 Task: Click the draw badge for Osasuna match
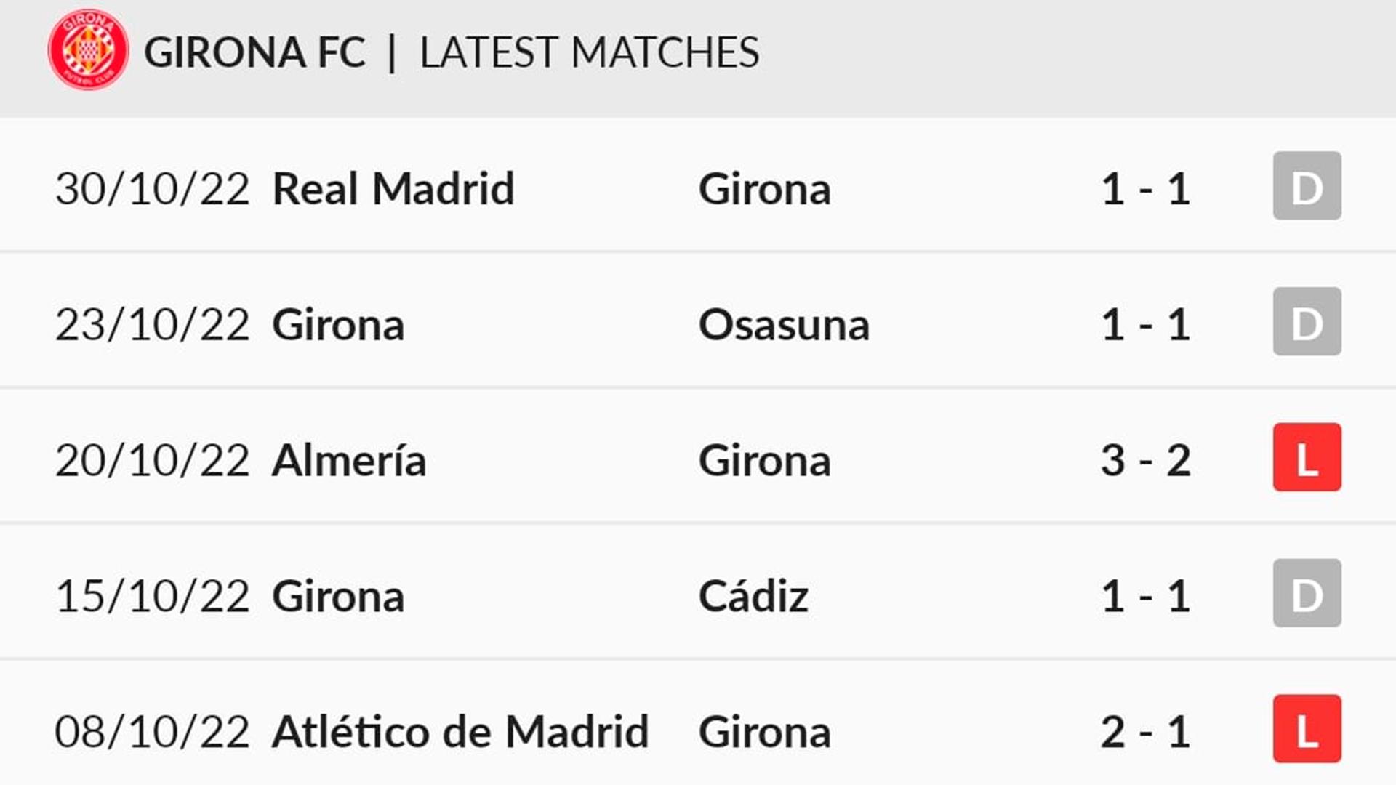[x=1307, y=321]
